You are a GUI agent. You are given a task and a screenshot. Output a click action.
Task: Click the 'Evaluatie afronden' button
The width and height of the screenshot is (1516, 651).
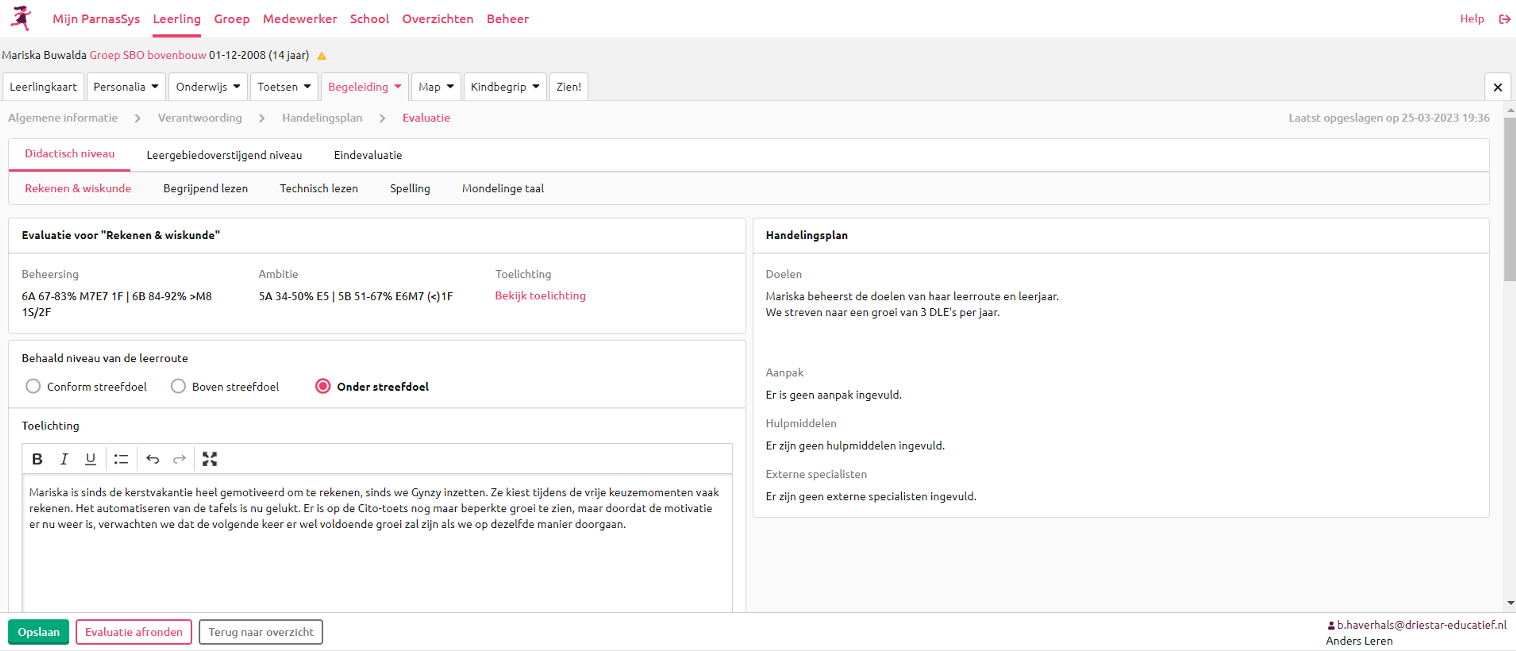click(134, 632)
